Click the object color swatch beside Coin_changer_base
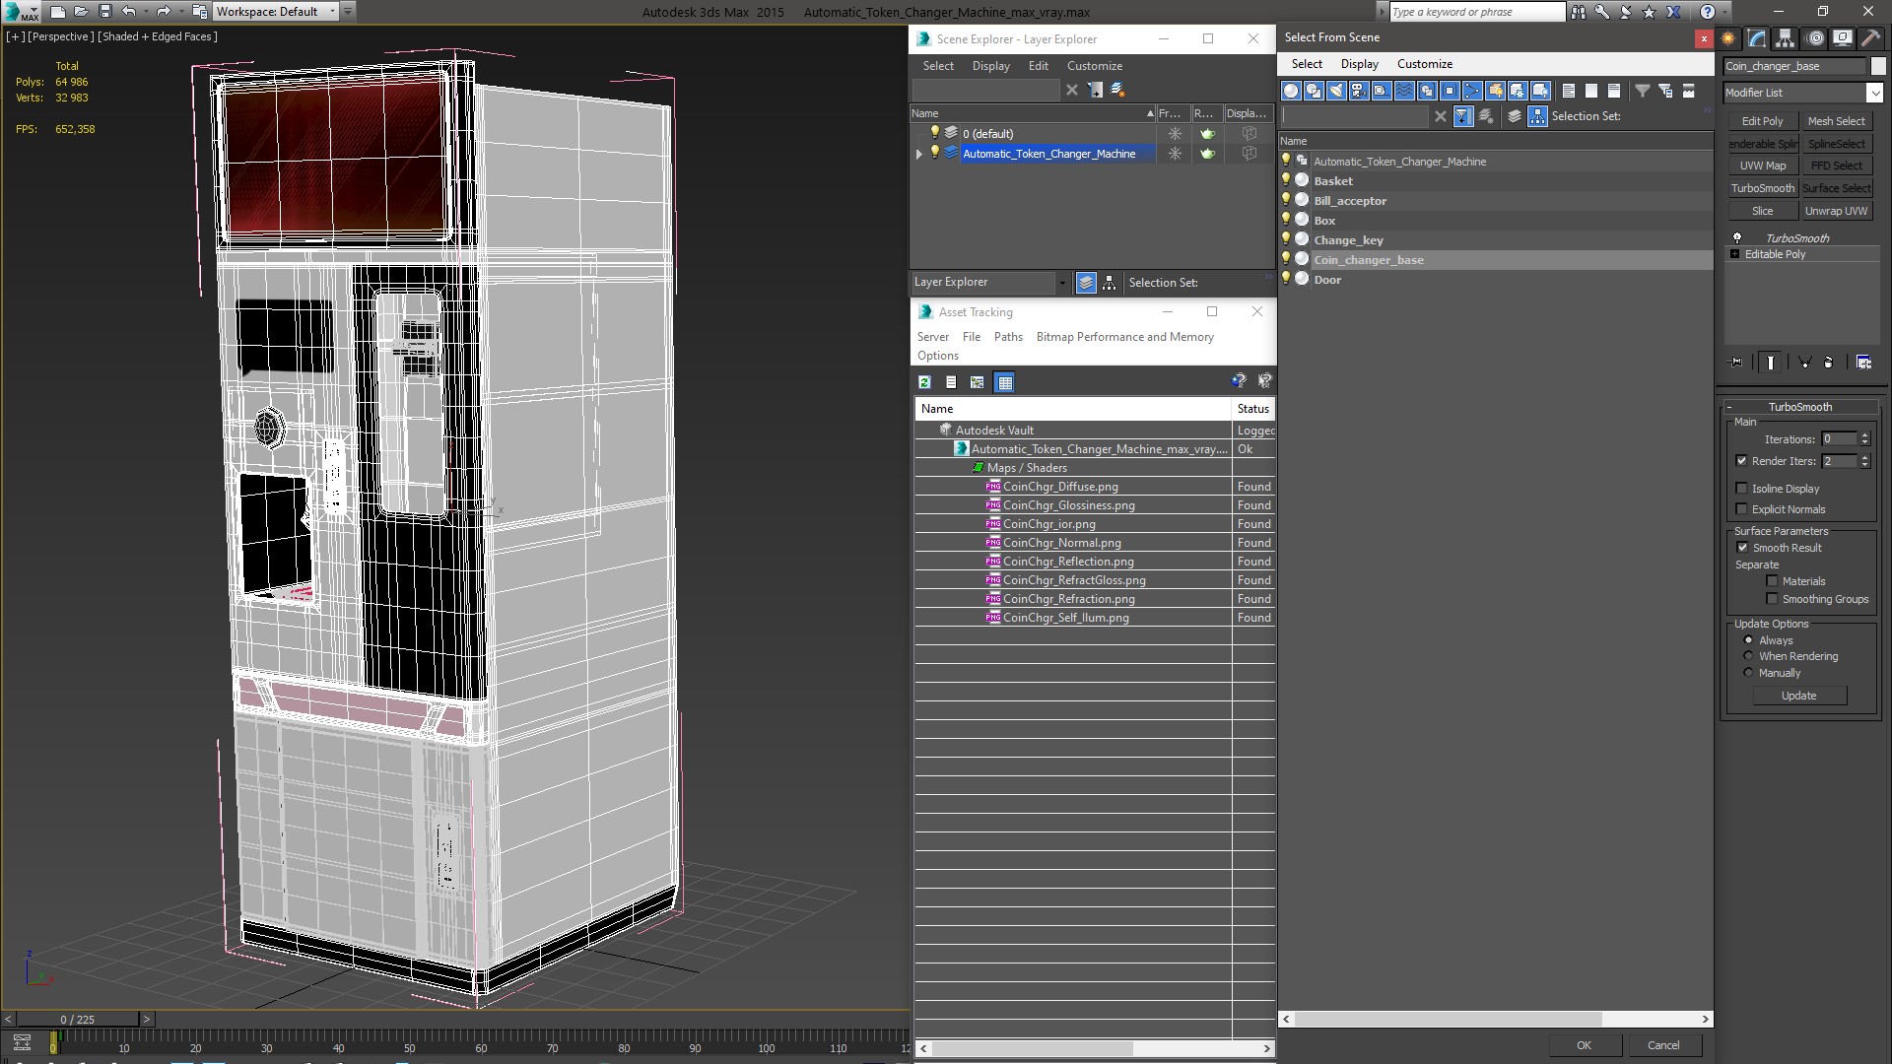1892x1064 pixels. [1877, 66]
